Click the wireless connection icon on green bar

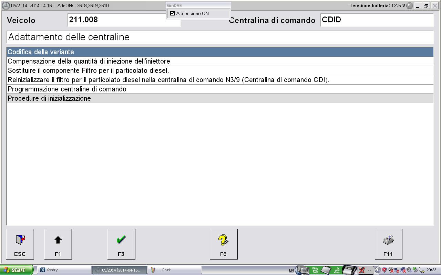337,270
